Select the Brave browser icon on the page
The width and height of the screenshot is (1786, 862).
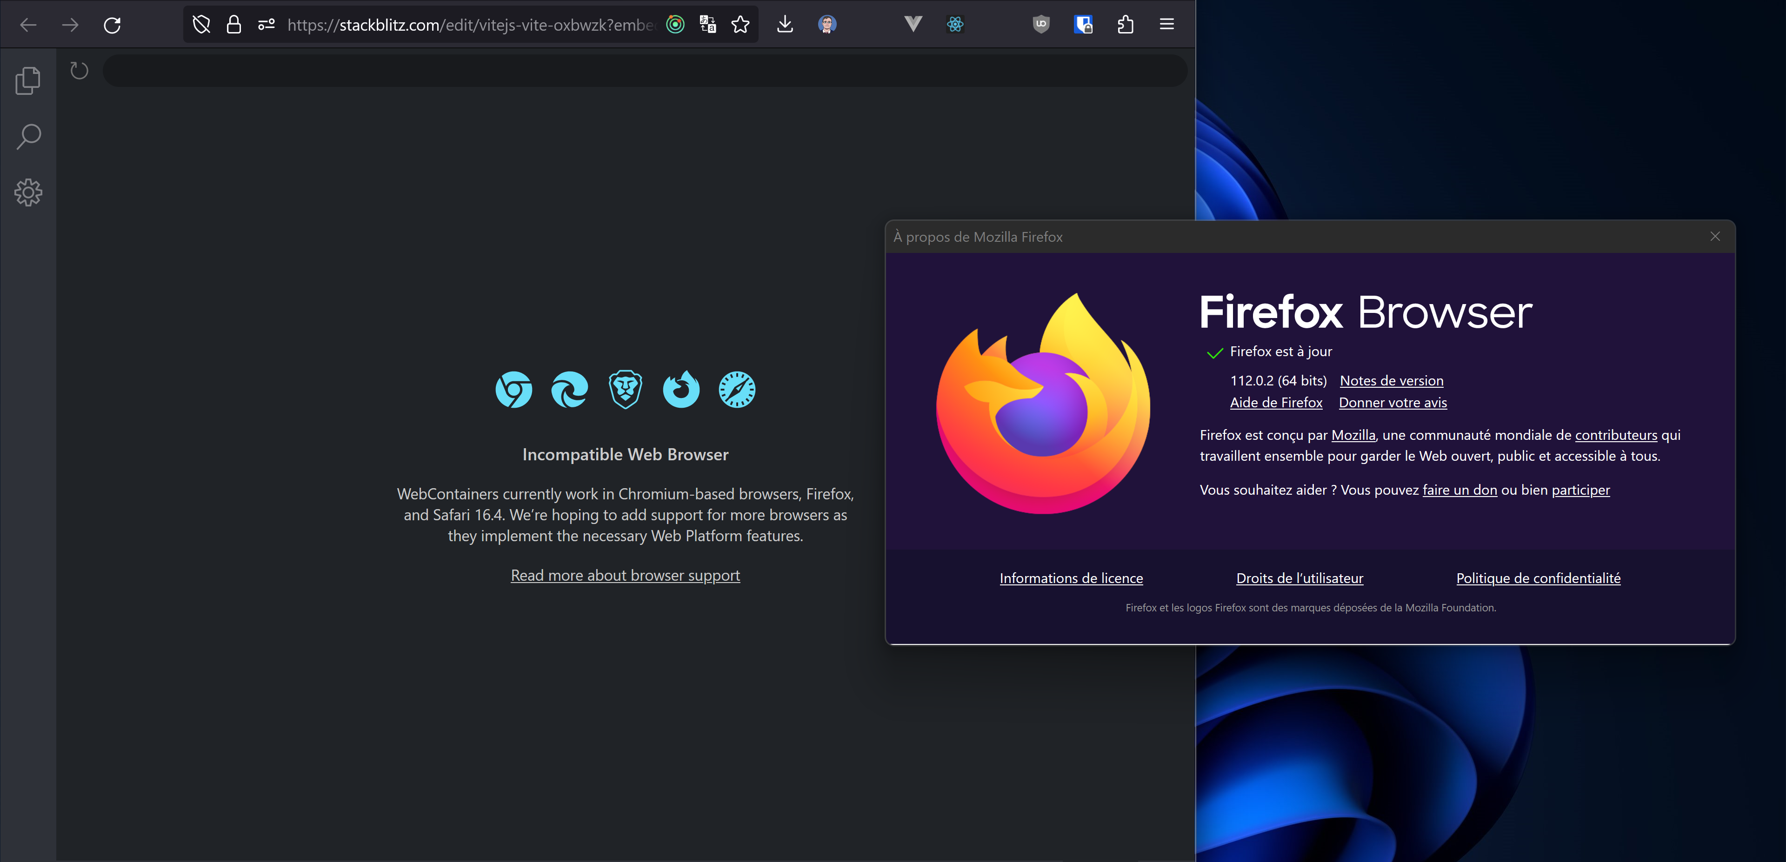click(625, 389)
